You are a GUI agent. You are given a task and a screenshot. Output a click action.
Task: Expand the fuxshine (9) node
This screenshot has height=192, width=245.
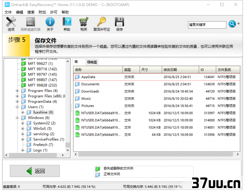coord(23,112)
